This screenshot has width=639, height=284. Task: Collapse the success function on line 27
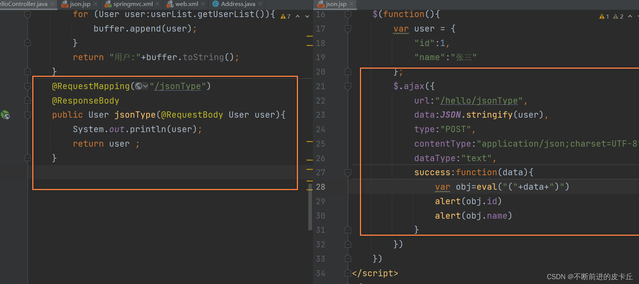click(x=348, y=172)
